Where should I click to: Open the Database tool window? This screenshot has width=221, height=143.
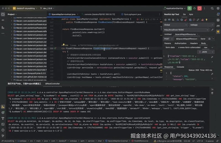[x=218, y=20]
